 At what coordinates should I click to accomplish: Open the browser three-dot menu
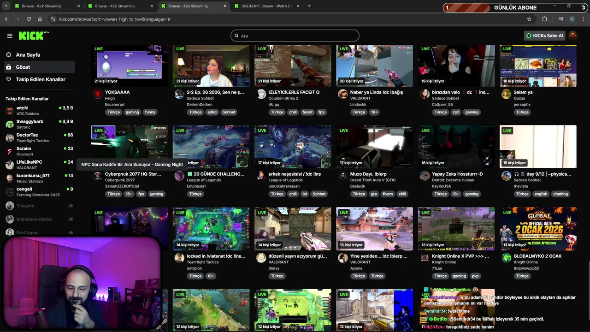click(x=584, y=19)
